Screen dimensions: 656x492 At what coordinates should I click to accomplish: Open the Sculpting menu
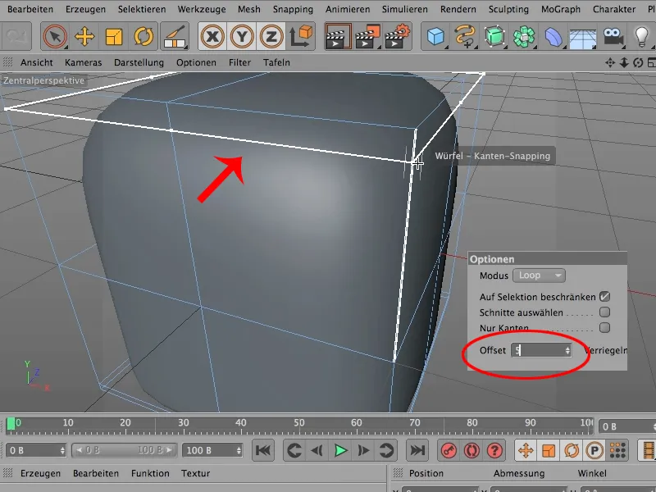pyautogui.click(x=508, y=9)
